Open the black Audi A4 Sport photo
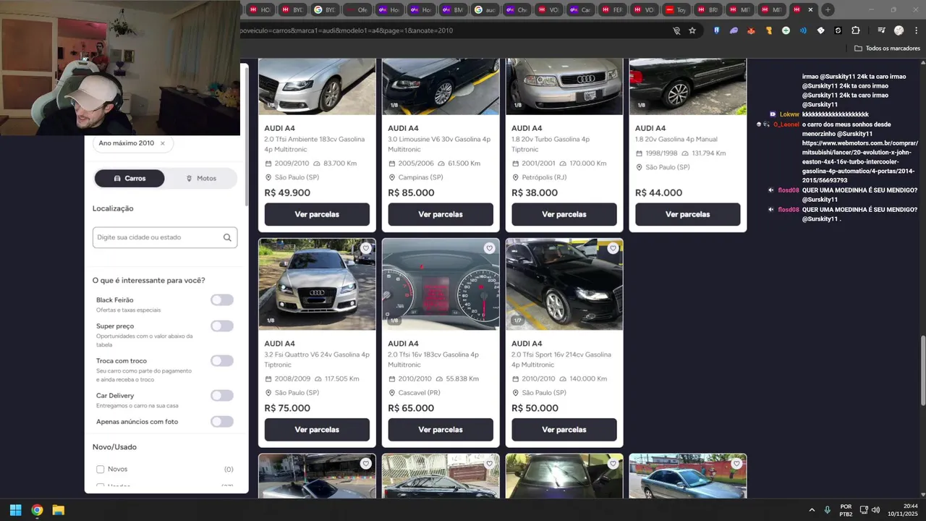The width and height of the screenshot is (926, 521). (564, 284)
